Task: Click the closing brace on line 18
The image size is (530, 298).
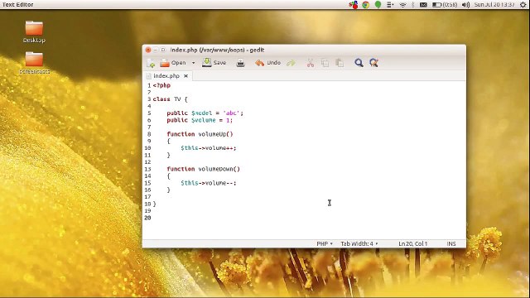Action: tap(155, 204)
